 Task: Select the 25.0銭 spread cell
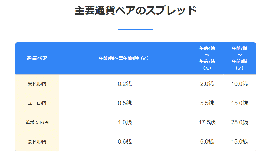coord(240,122)
